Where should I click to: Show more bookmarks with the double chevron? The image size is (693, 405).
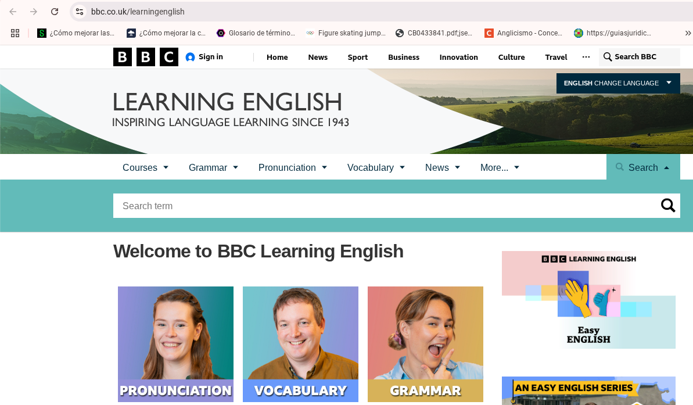tap(688, 33)
